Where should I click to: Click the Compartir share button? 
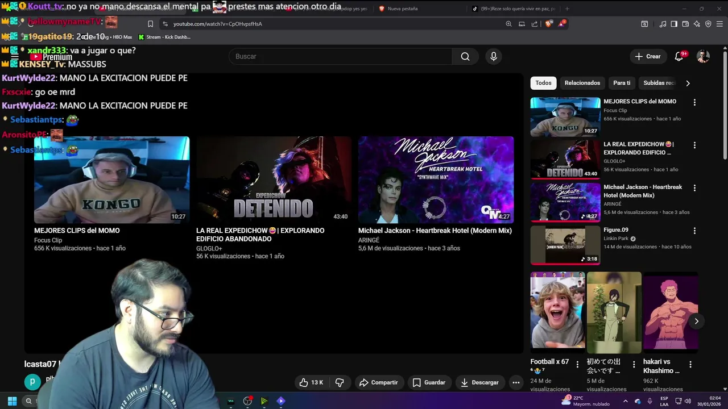(x=378, y=382)
